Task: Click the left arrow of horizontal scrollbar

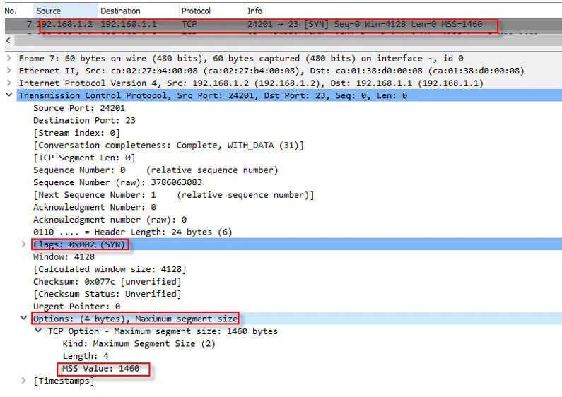Action: click(x=7, y=41)
